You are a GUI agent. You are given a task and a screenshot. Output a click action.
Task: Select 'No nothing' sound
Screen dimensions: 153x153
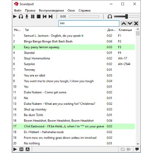[x=73, y=143]
